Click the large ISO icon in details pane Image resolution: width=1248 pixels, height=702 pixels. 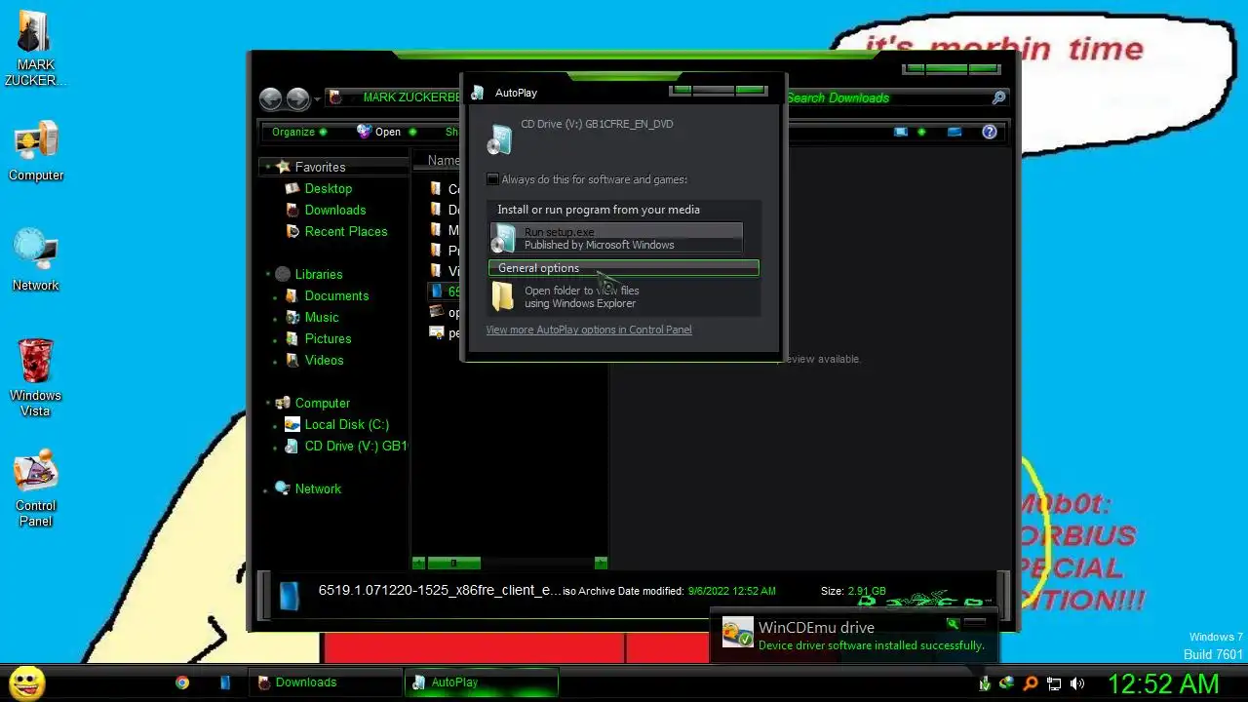click(290, 596)
